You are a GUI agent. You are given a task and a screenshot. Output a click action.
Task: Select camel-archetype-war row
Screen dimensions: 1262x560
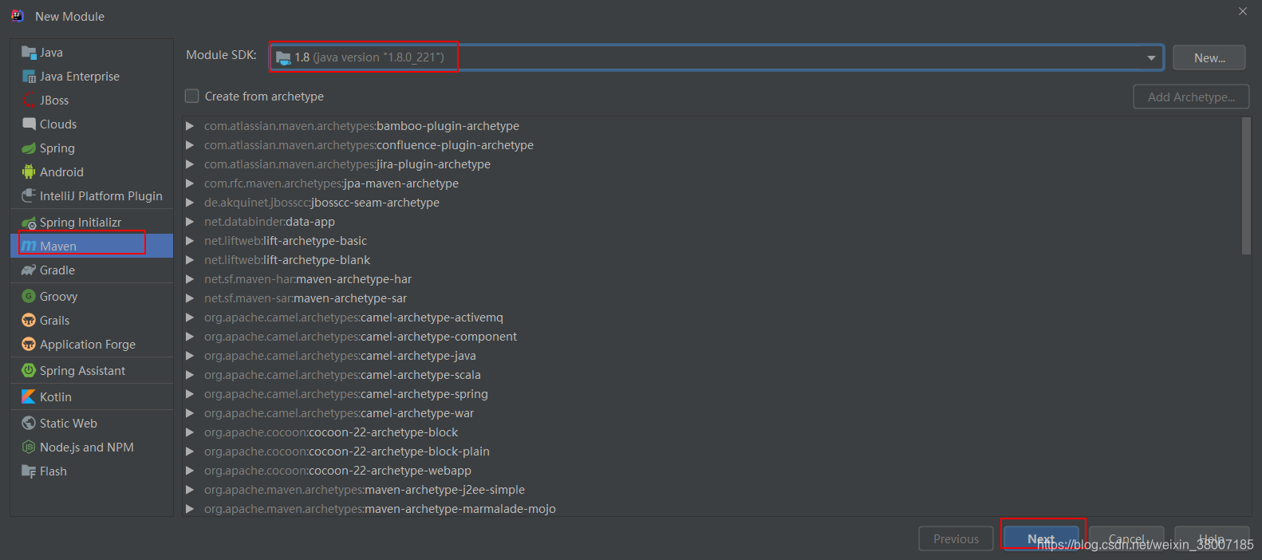coord(712,413)
